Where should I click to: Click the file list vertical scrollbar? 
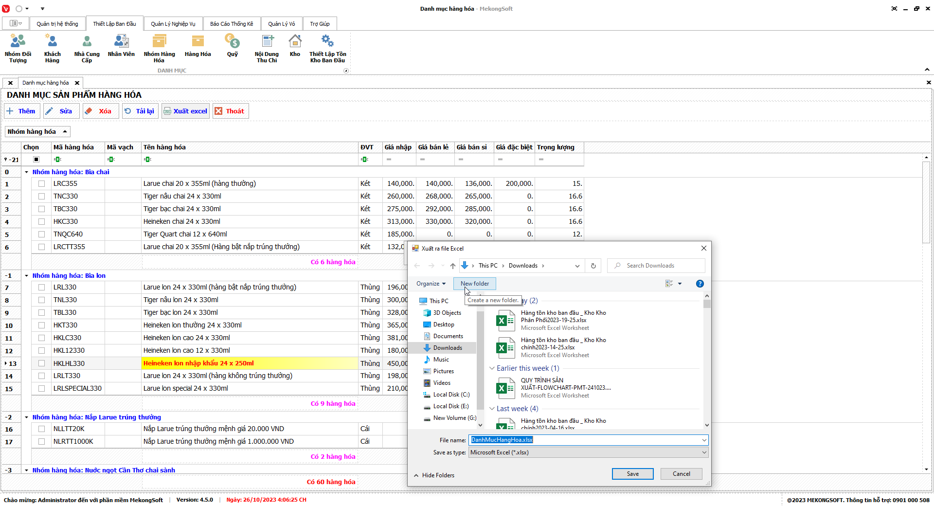point(707,360)
